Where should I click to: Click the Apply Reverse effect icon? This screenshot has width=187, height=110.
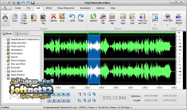tap(8, 75)
